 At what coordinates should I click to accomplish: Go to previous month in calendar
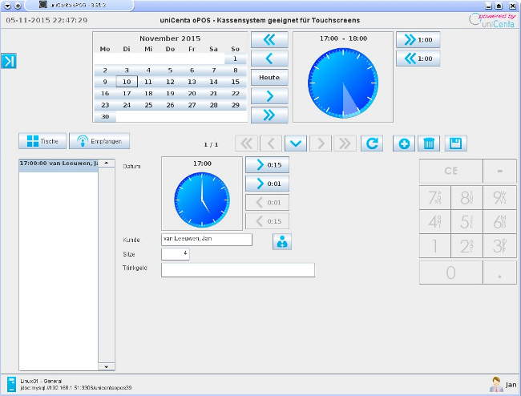(x=269, y=59)
